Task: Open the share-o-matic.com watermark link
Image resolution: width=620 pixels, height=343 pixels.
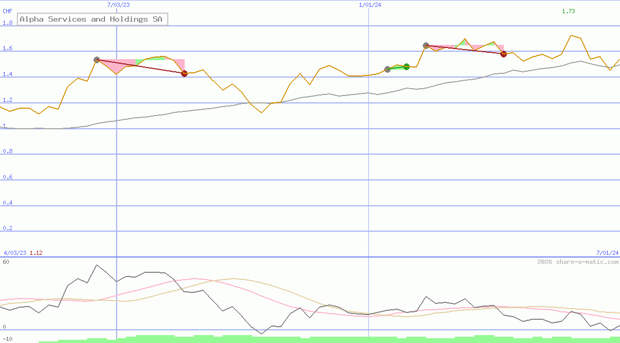Action: coord(578,262)
